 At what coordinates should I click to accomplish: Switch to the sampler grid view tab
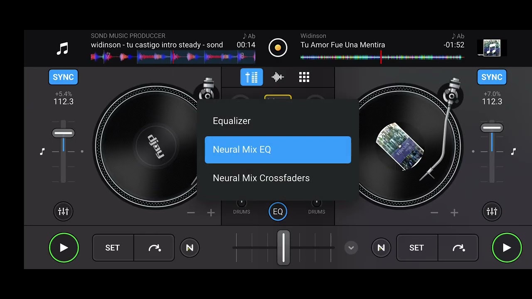pos(304,77)
